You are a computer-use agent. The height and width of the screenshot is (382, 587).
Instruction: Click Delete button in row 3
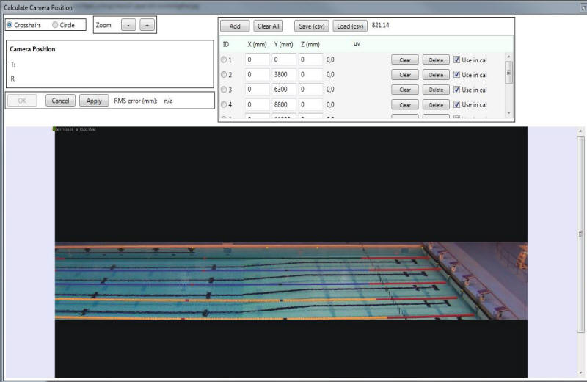[436, 90]
